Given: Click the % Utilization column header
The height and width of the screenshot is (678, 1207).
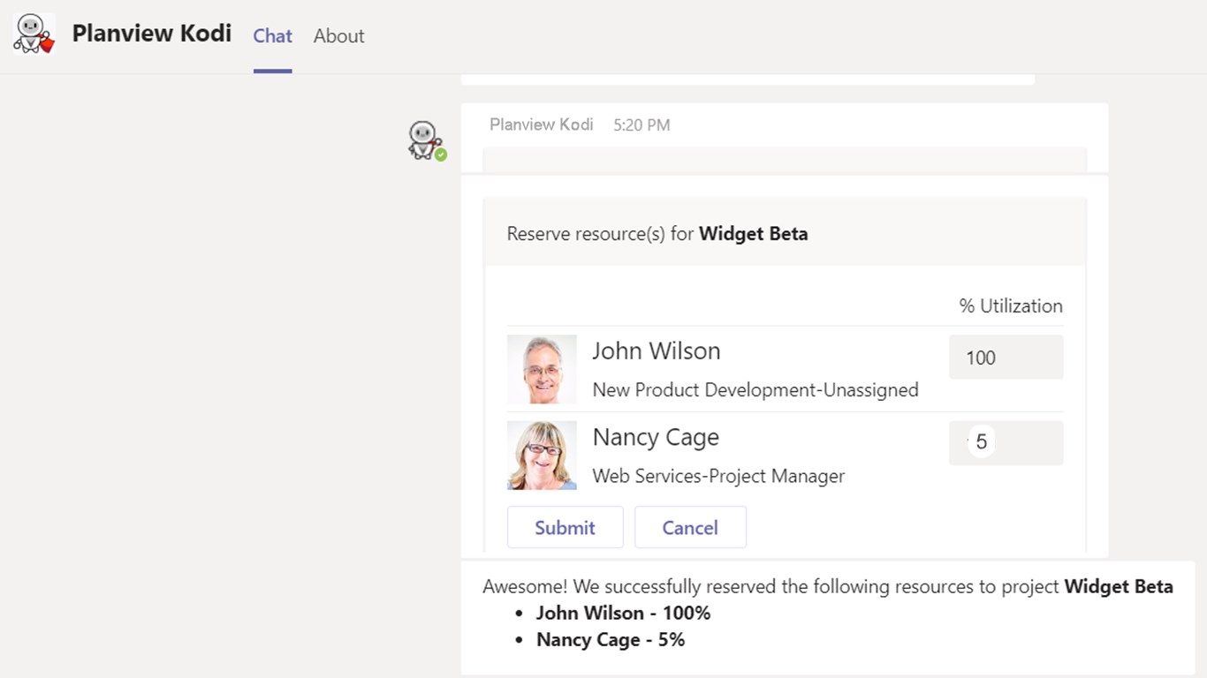Looking at the screenshot, I should 1010,306.
